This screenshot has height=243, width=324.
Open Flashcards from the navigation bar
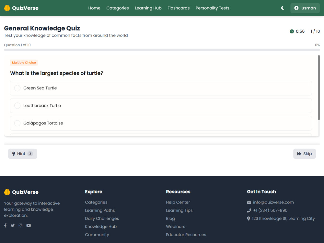(x=179, y=8)
